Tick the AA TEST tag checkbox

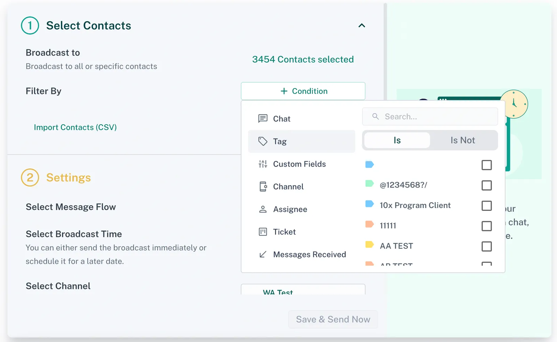click(x=486, y=247)
